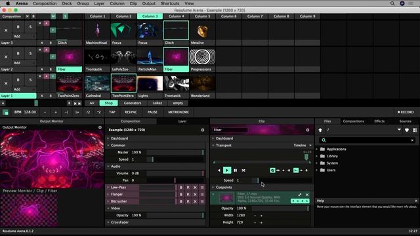Open Layer 1 blend mode Add dropdown
Screen dimensions: 420x236
pyautogui.click(x=24, y=89)
